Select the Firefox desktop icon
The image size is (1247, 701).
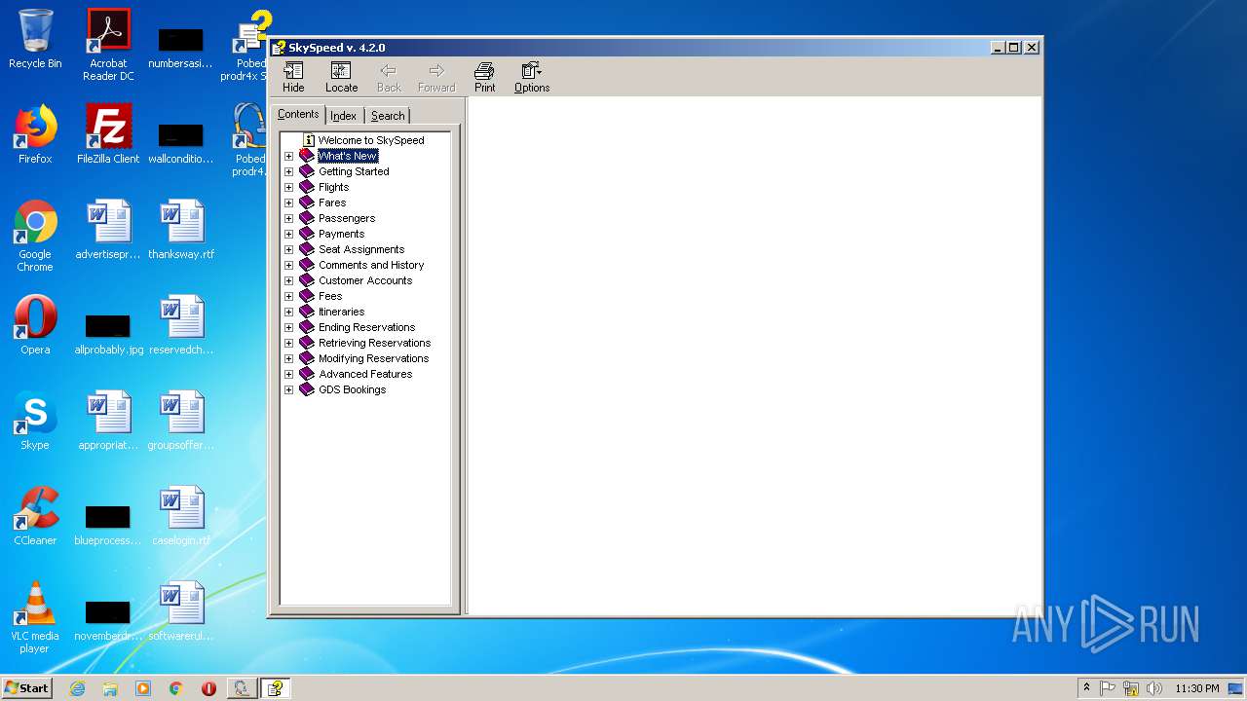pos(35,134)
